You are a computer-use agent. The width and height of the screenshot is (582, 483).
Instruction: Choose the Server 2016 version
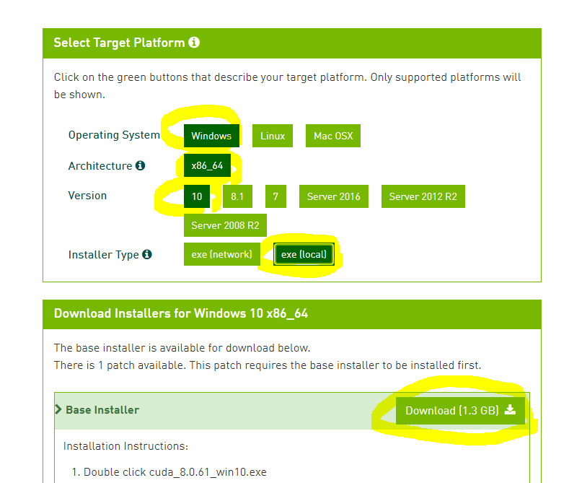tap(334, 196)
